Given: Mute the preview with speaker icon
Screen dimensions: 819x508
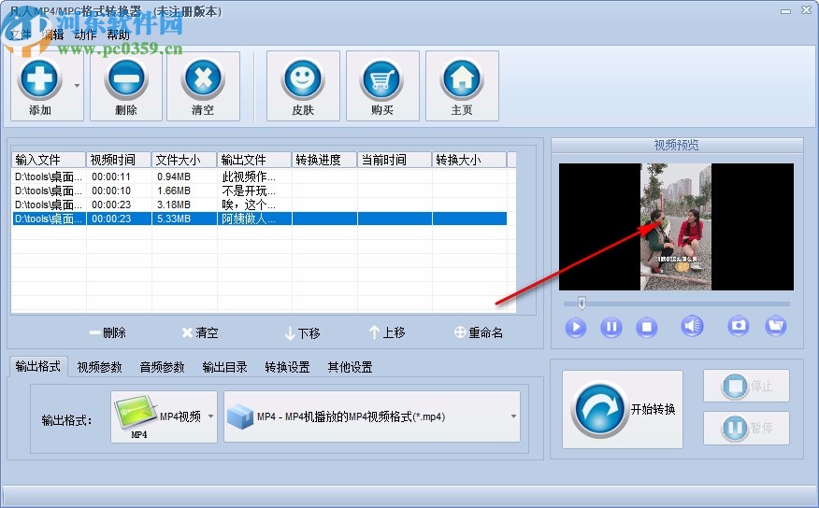Looking at the screenshot, I should click(692, 327).
